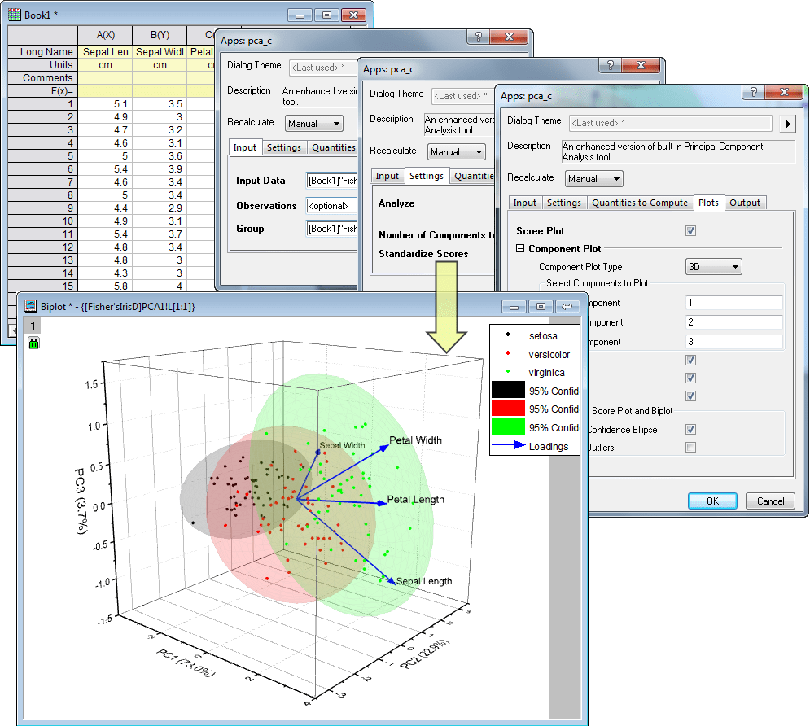Click layer 1 button in Biplot window
The image size is (810, 726).
[x=33, y=326]
